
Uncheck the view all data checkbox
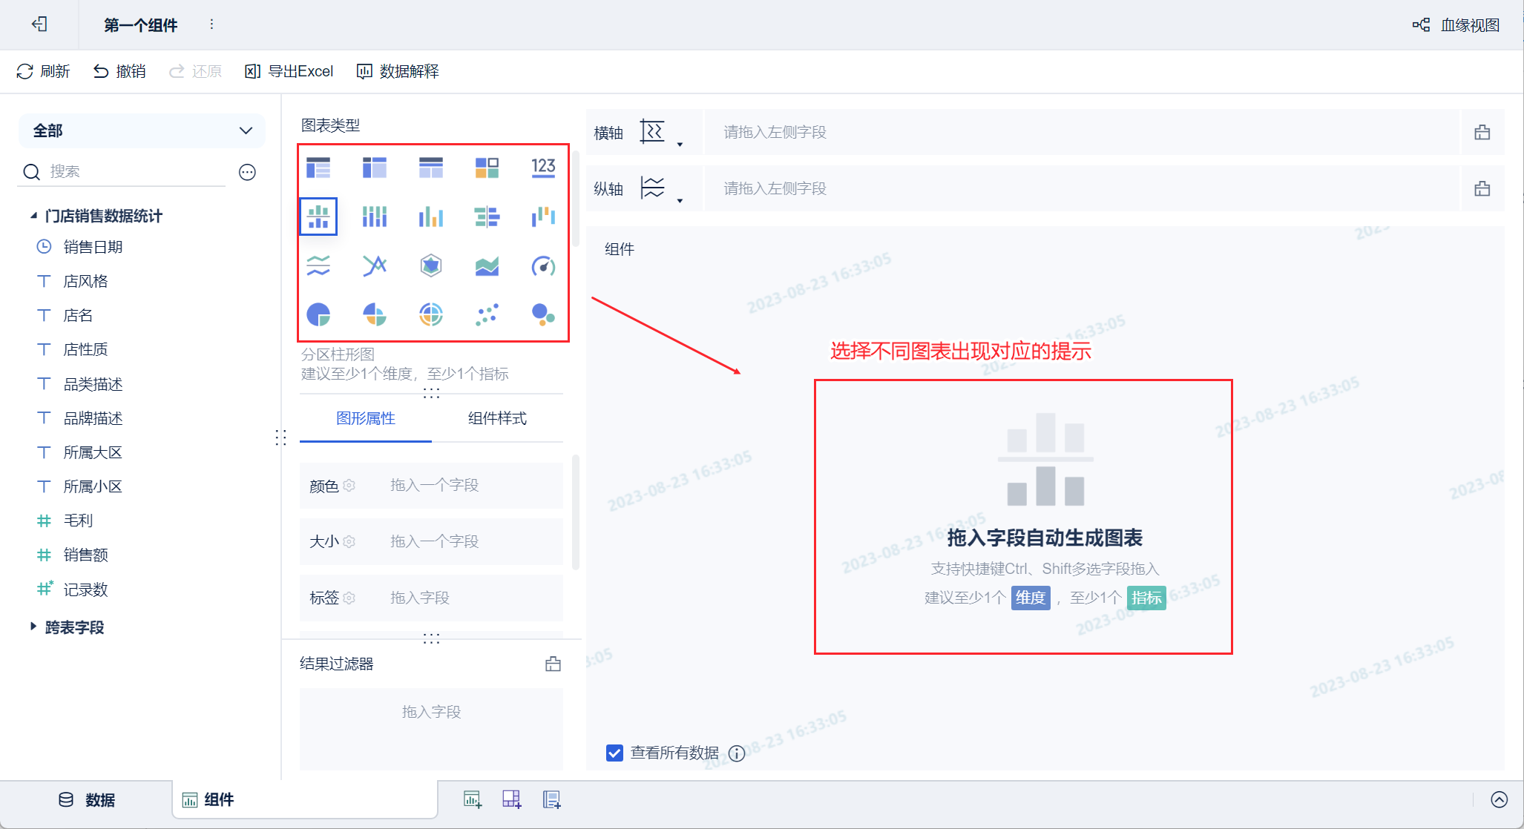(x=614, y=753)
